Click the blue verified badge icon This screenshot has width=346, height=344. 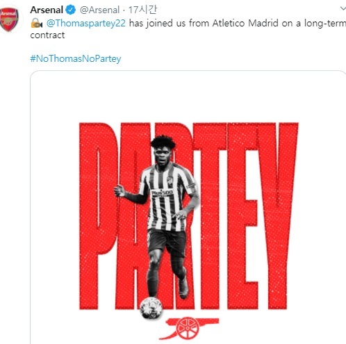tap(70, 10)
